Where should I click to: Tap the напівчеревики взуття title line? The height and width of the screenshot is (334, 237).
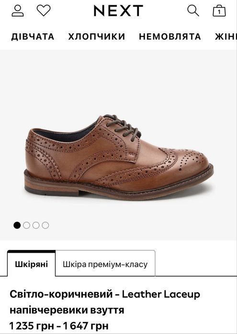(x=67, y=310)
